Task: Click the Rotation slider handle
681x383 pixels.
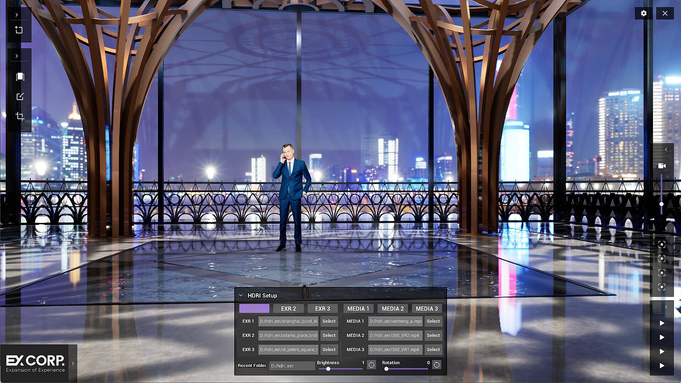Action: (386, 369)
